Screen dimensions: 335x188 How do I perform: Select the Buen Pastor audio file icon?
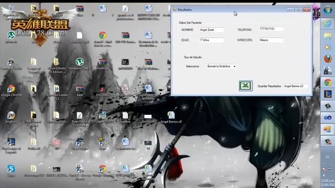click(80, 119)
